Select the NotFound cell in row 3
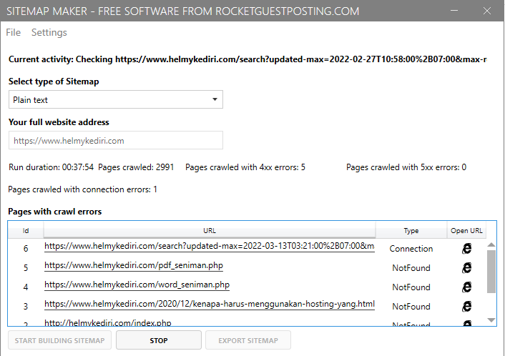The height and width of the screenshot is (356, 505). click(x=411, y=307)
